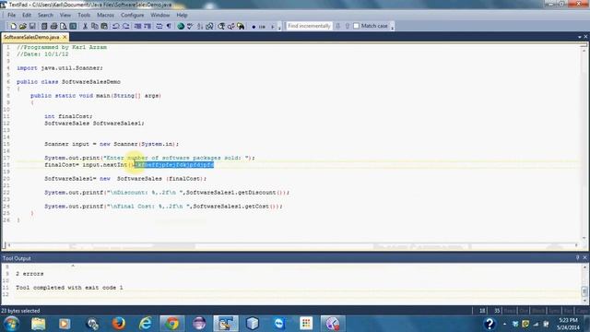Click the green globe toolbar icon
The width and height of the screenshot is (590, 332).
181,26
